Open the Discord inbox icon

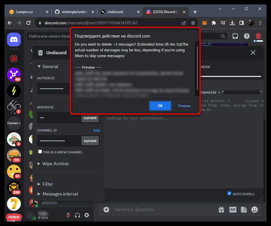pos(235,36)
